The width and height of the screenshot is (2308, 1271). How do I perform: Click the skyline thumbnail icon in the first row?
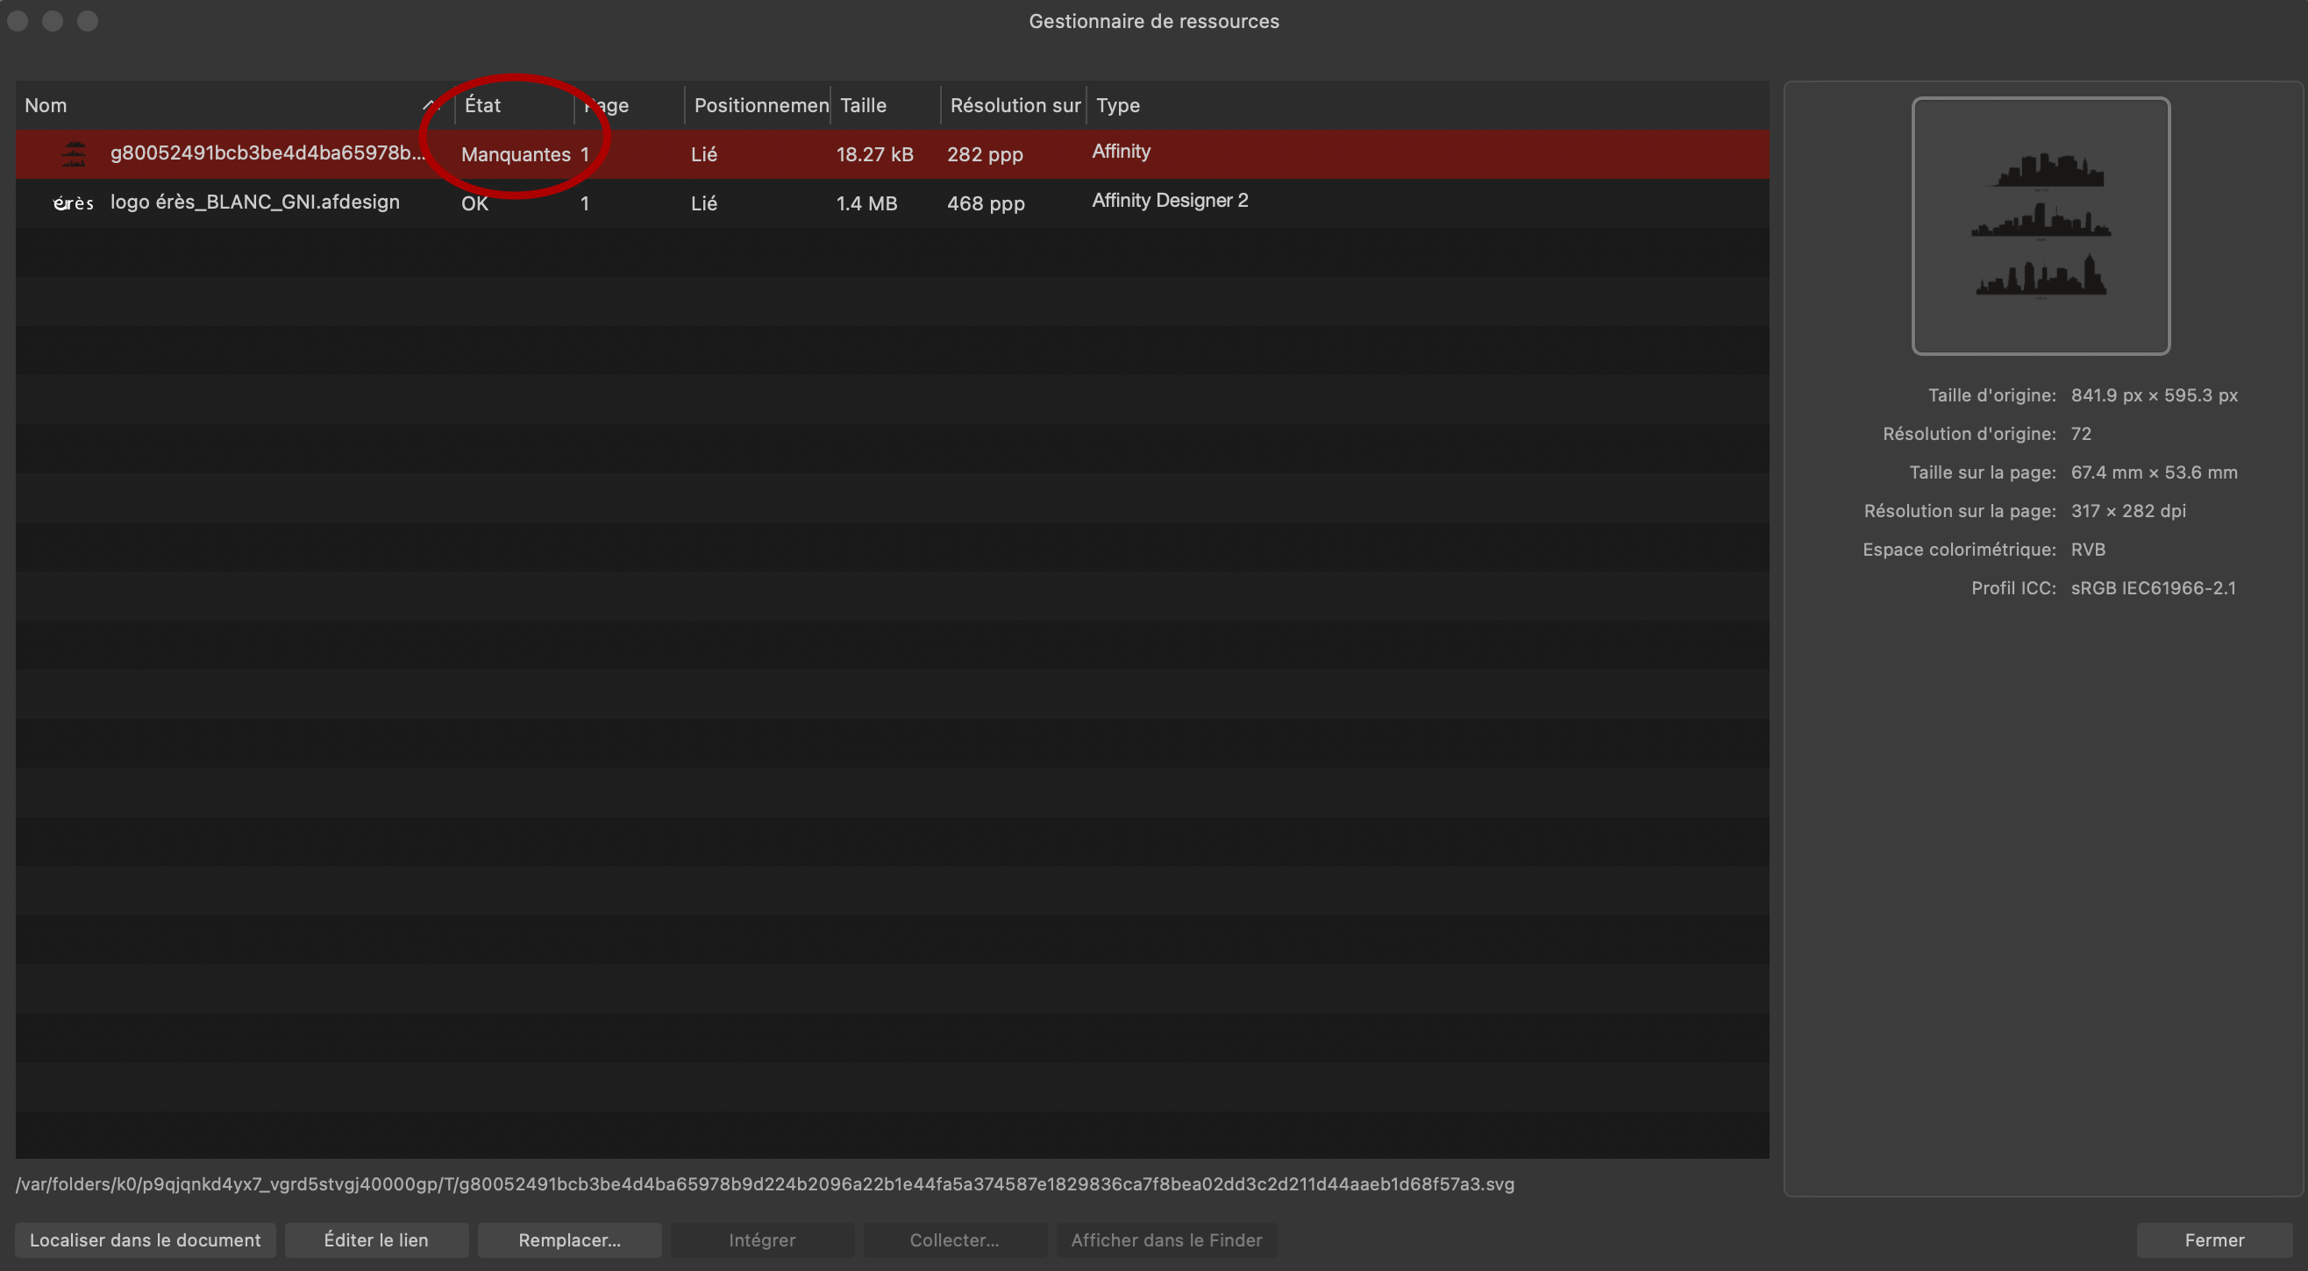pyautogui.click(x=74, y=154)
